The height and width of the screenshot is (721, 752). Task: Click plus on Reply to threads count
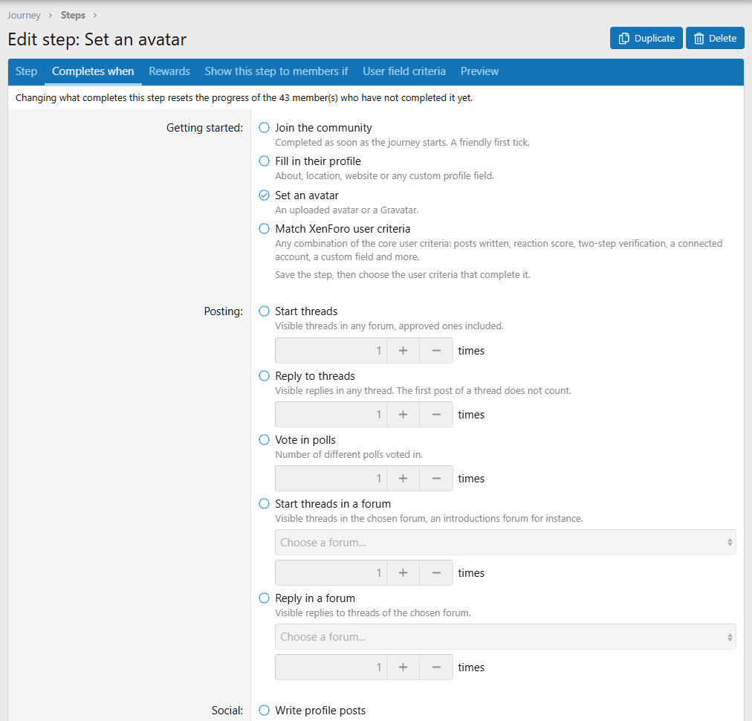coord(403,415)
